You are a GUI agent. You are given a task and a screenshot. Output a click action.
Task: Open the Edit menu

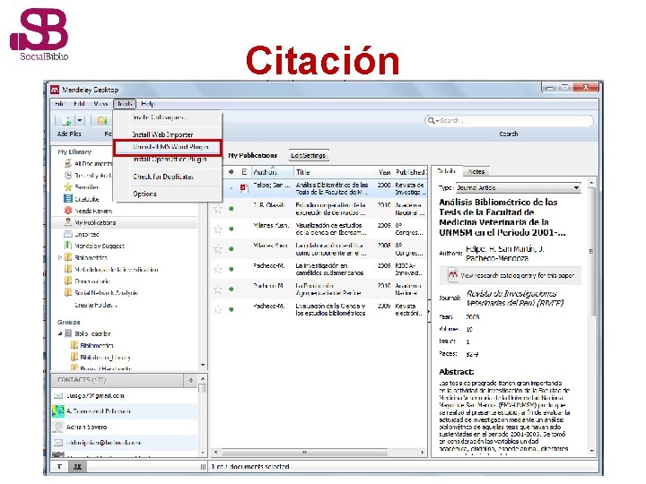coord(79,104)
